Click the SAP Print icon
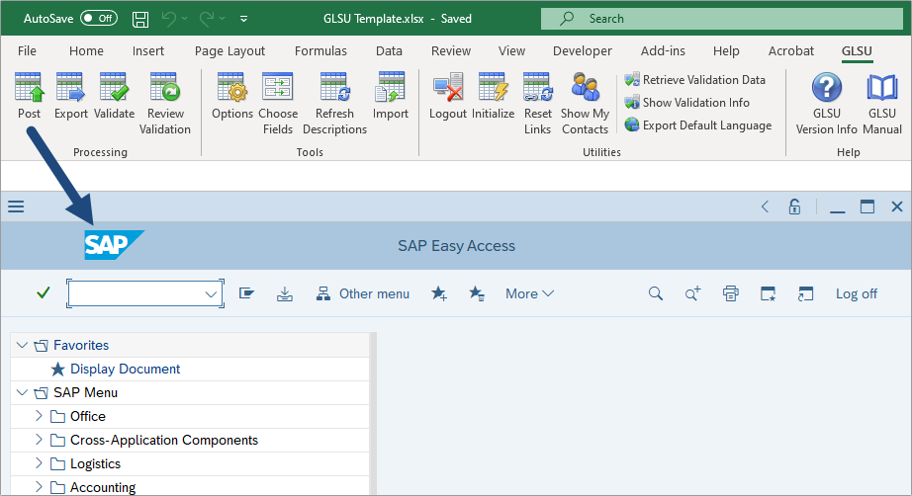Image resolution: width=912 pixels, height=496 pixels. 731,293
